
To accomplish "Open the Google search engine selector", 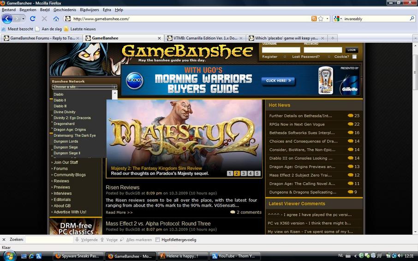I will tap(338, 18).
